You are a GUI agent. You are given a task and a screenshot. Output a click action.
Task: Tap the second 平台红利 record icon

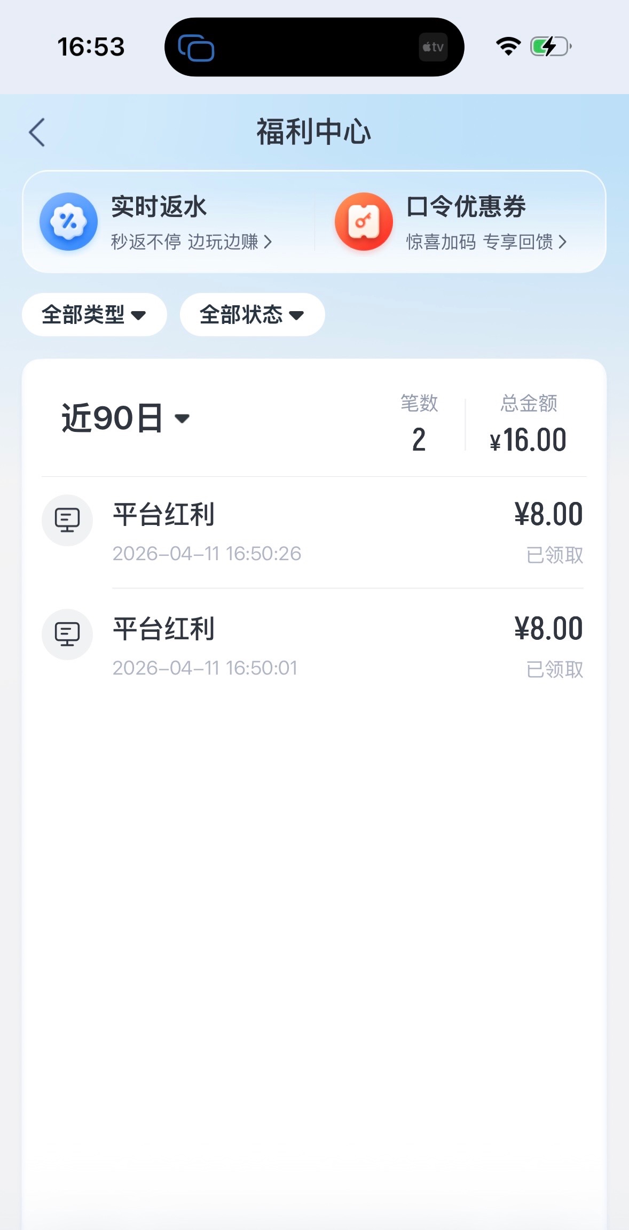click(67, 635)
